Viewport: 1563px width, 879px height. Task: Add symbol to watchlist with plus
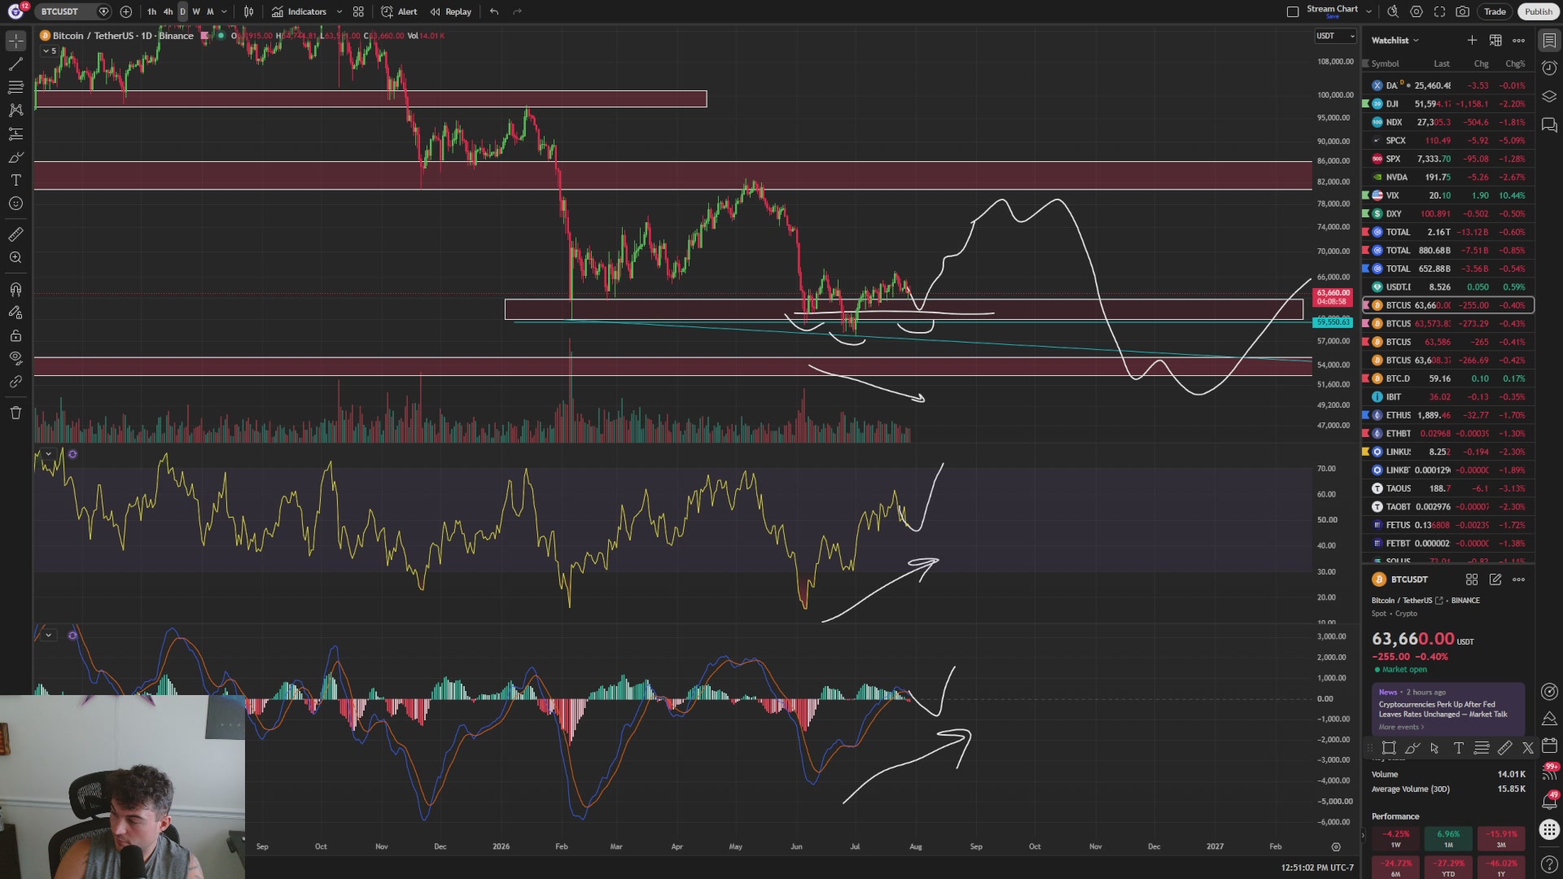tap(1472, 40)
